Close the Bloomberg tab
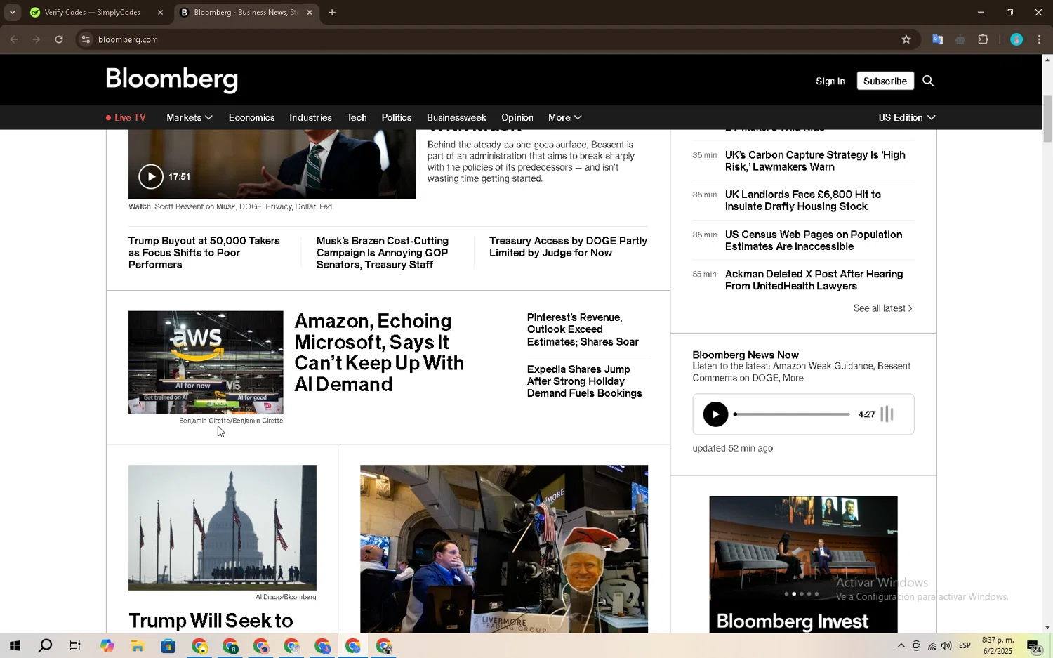Screen dimensions: 1053x658 (x=310, y=13)
